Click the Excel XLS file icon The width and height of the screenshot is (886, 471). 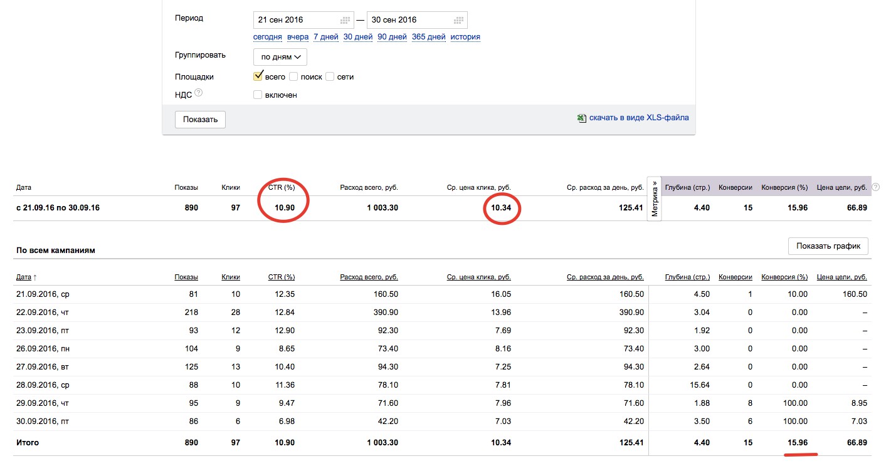[x=582, y=118]
